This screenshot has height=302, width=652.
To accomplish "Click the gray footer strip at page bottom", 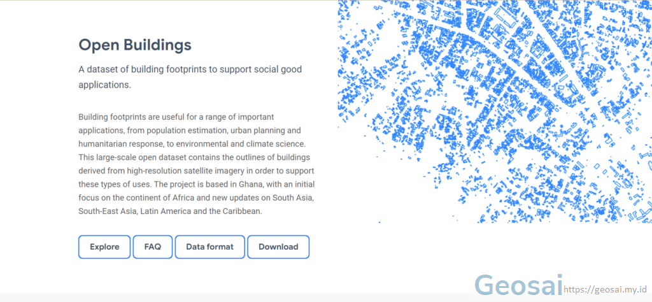I will tap(235, 298).
